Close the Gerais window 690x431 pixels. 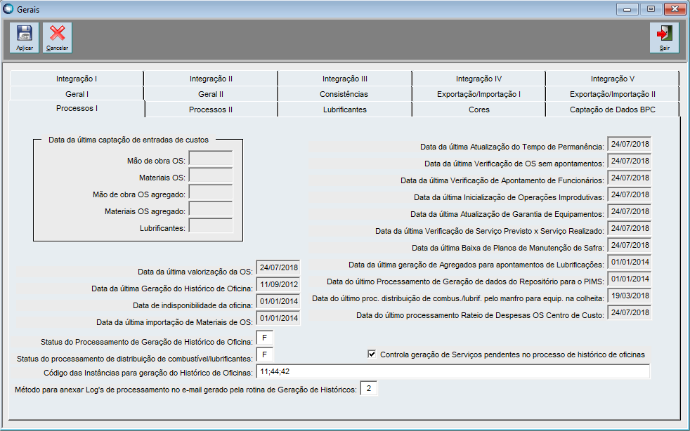click(x=675, y=9)
